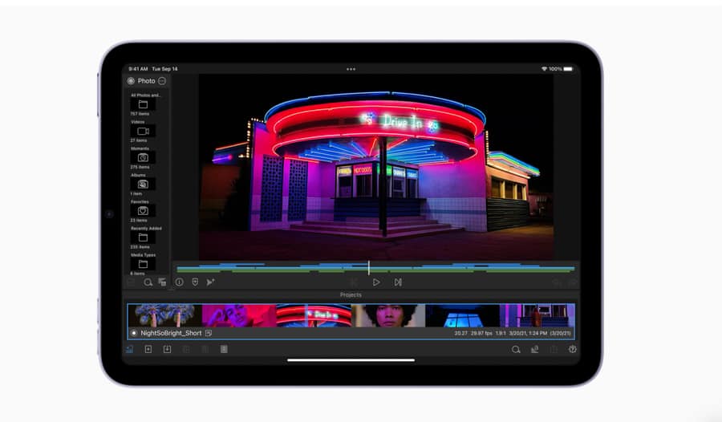
Task: Skip to the next clip
Action: pos(398,282)
